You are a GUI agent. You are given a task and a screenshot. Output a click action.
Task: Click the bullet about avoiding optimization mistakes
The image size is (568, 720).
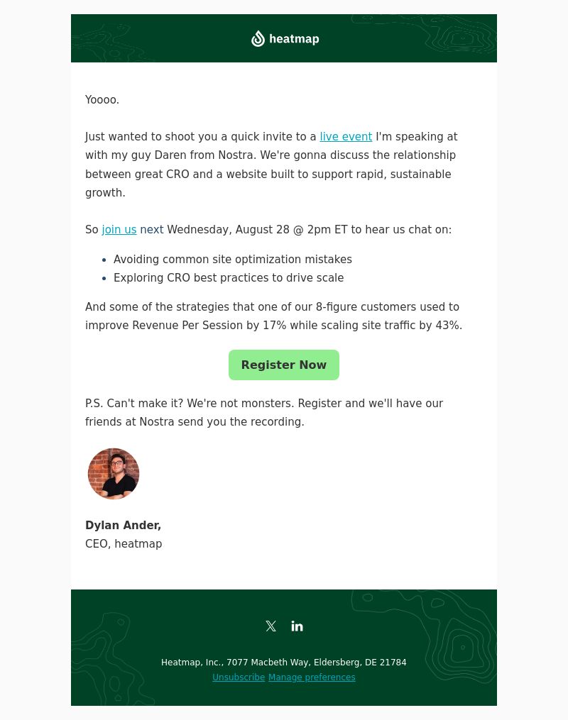tap(233, 260)
